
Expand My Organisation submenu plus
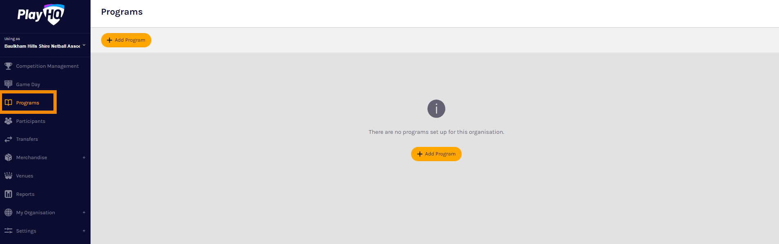point(84,213)
